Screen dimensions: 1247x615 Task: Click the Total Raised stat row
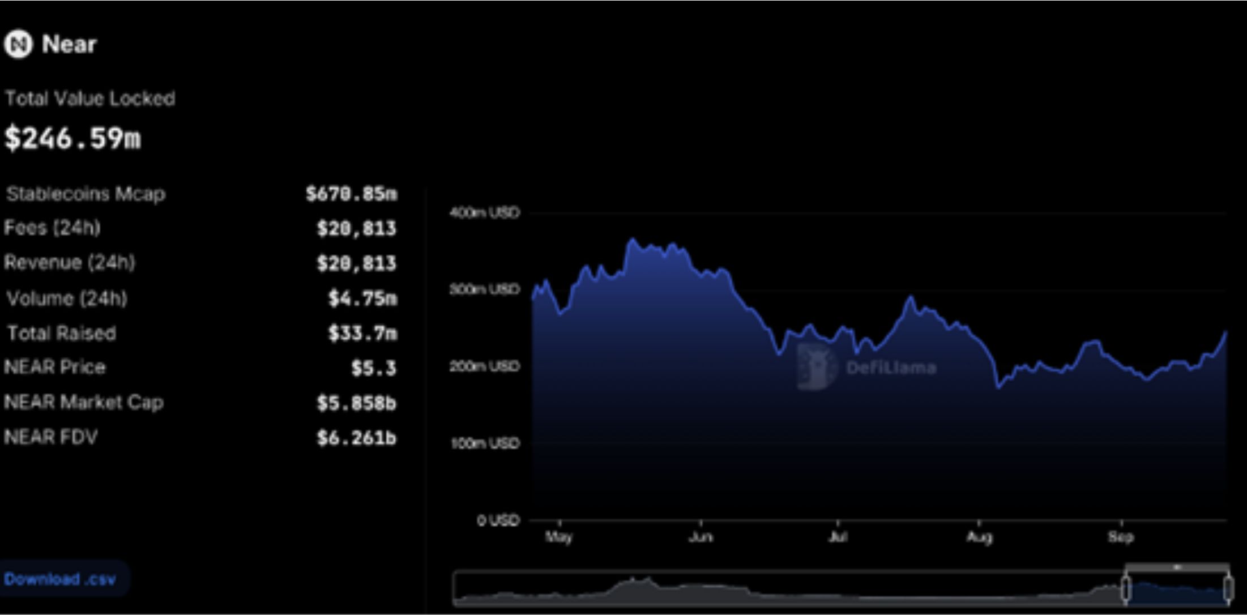61,333
